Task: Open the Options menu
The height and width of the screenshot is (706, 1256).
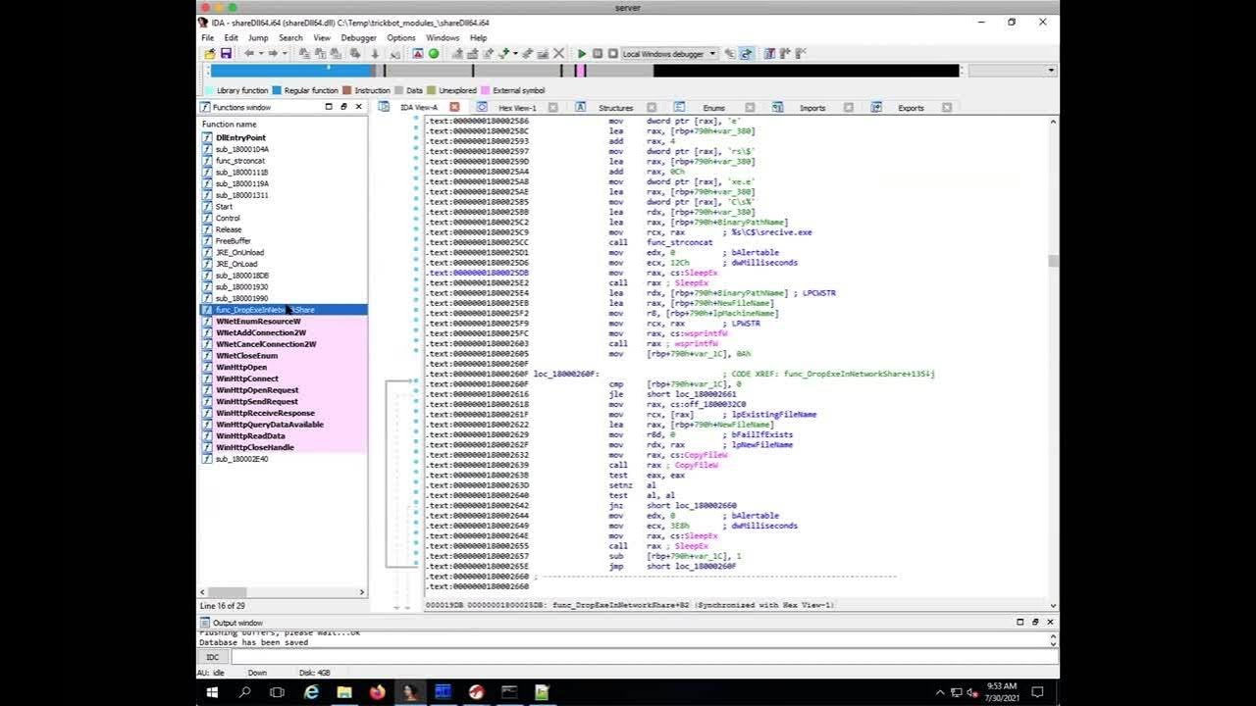Action: click(401, 37)
